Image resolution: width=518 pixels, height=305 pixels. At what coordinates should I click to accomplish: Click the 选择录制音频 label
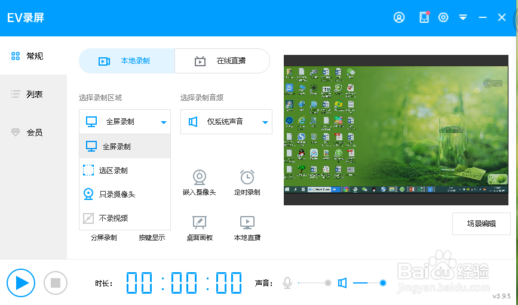202,98
